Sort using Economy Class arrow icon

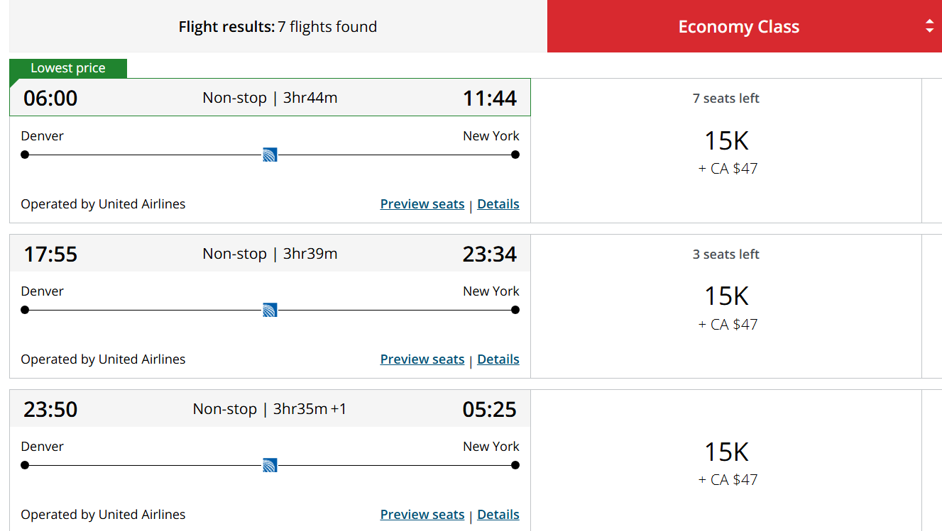(x=929, y=27)
